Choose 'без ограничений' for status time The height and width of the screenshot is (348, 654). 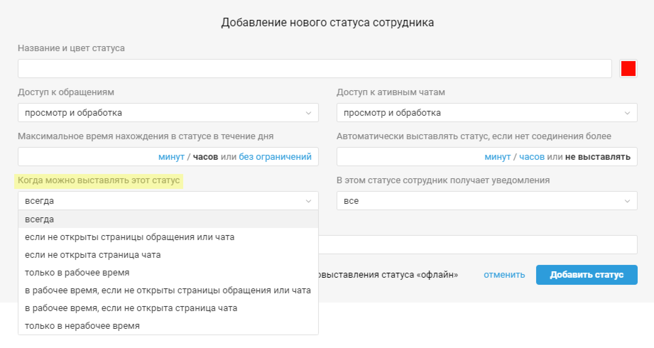tap(275, 157)
